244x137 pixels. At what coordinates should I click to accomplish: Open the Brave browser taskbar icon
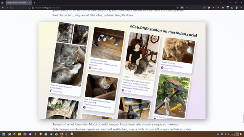pos(41,134)
